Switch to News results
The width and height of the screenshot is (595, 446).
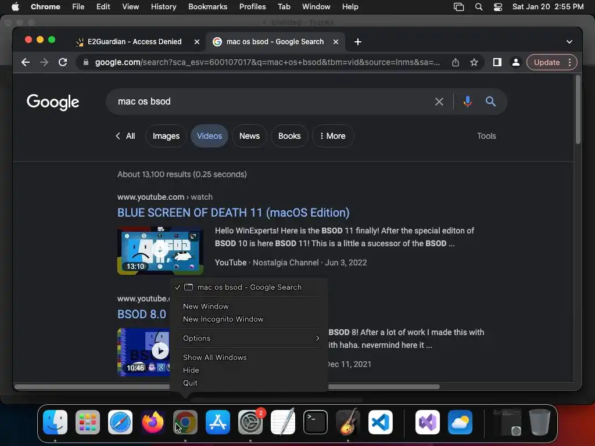pyautogui.click(x=249, y=136)
